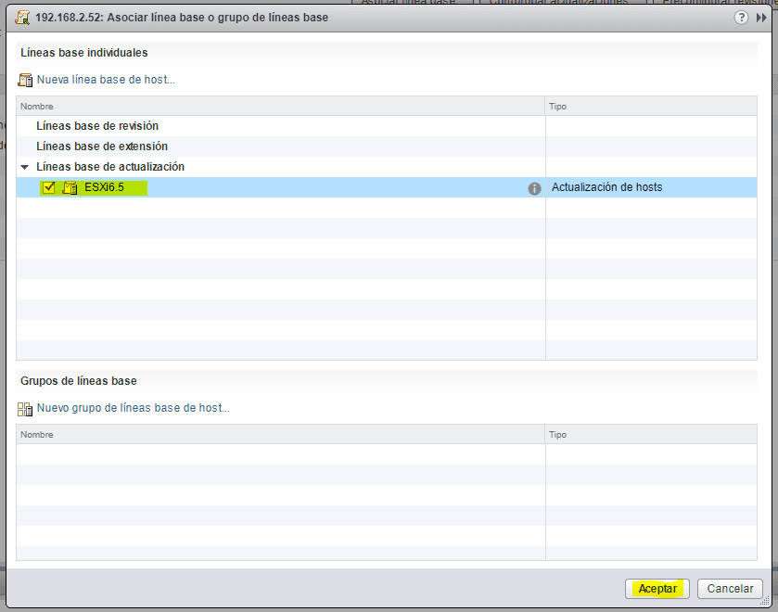The height and width of the screenshot is (612, 778).
Task: Click the baseline icon next to ESXi6.5
Action: tap(70, 187)
